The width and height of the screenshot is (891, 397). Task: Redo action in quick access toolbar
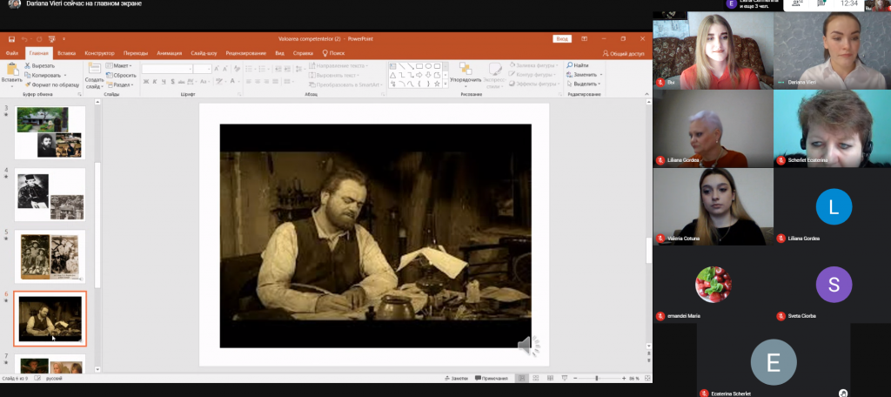coord(38,38)
